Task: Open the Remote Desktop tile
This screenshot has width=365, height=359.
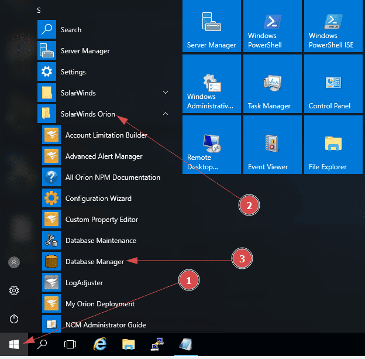Action: [212, 145]
